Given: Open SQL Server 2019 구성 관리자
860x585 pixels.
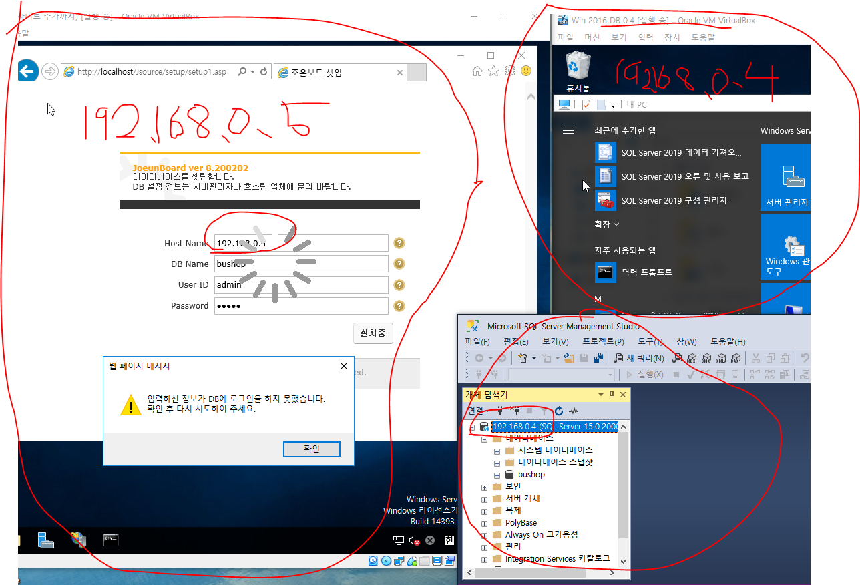Looking at the screenshot, I should click(674, 200).
